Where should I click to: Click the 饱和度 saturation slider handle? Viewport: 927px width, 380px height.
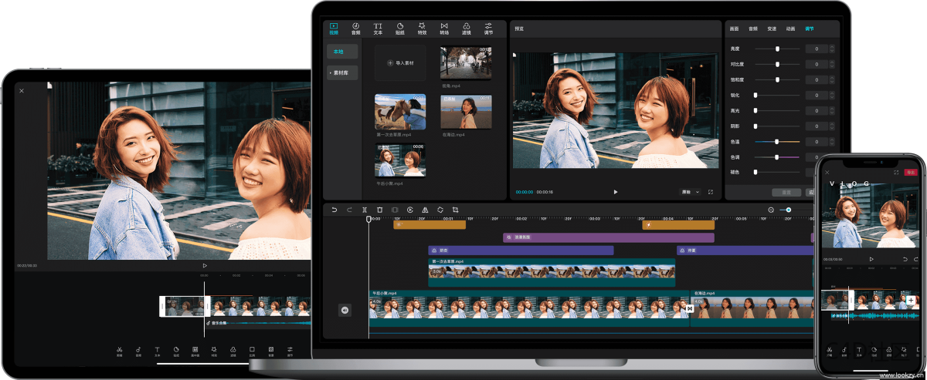click(777, 79)
